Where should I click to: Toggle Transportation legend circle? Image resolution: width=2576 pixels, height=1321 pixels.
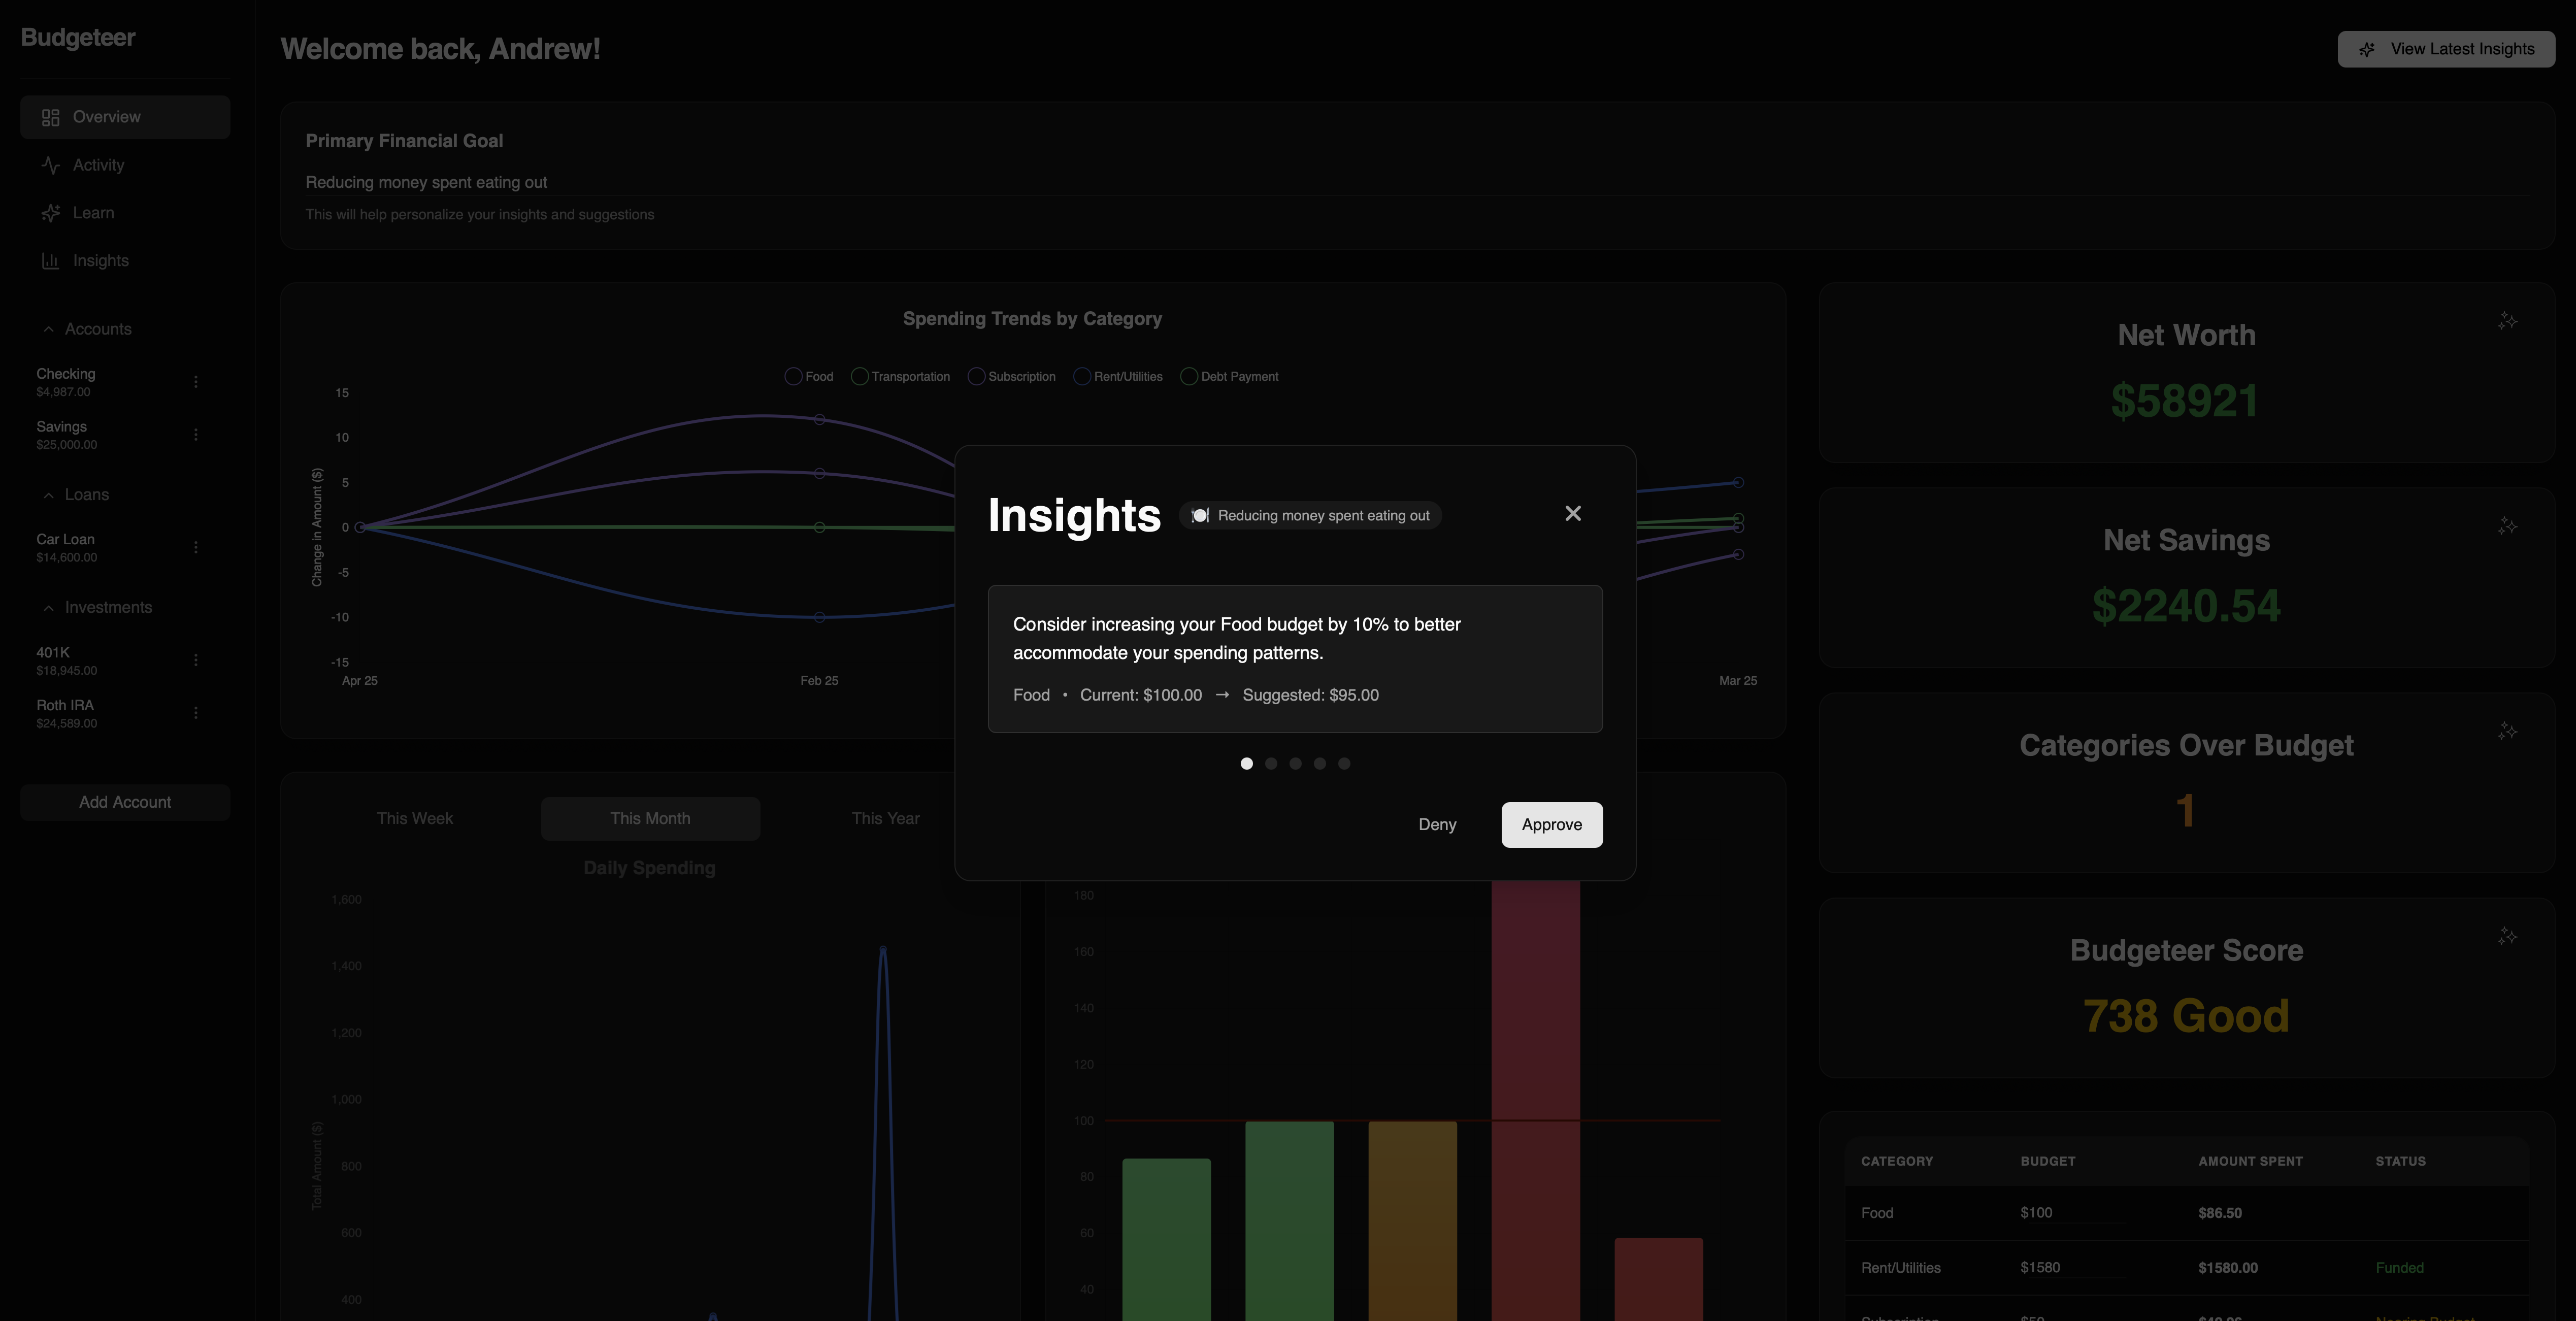click(859, 377)
